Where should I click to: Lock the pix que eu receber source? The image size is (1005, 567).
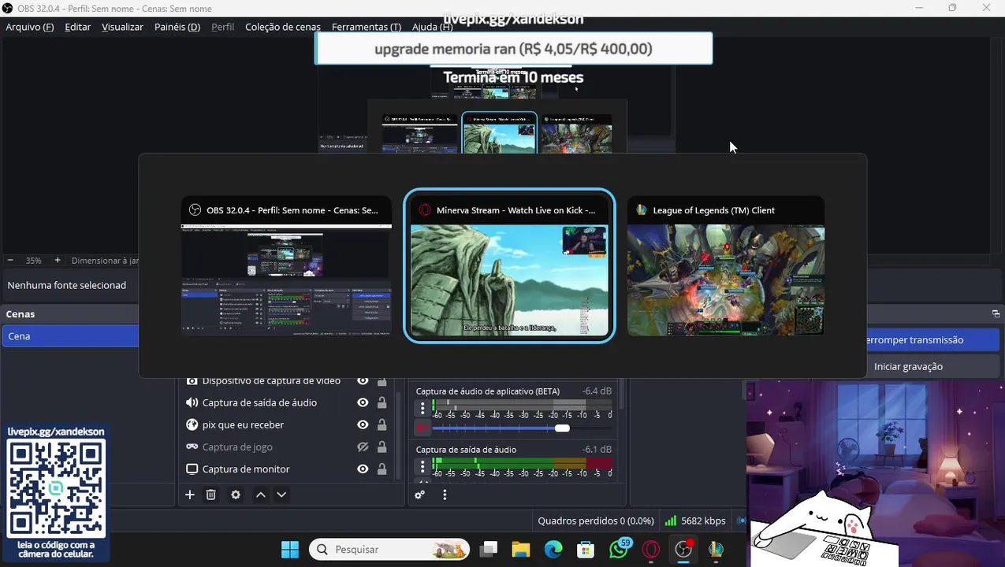[382, 424]
